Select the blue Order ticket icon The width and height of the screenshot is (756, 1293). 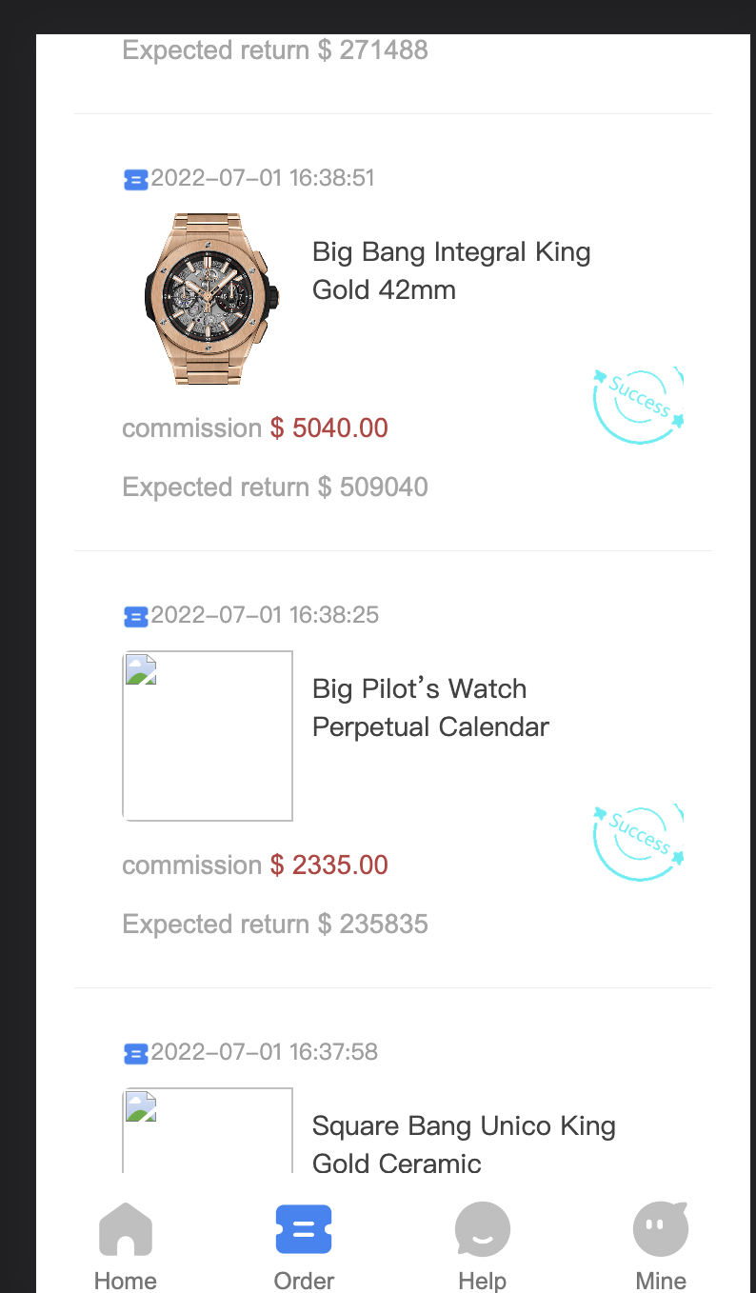[x=304, y=1229]
